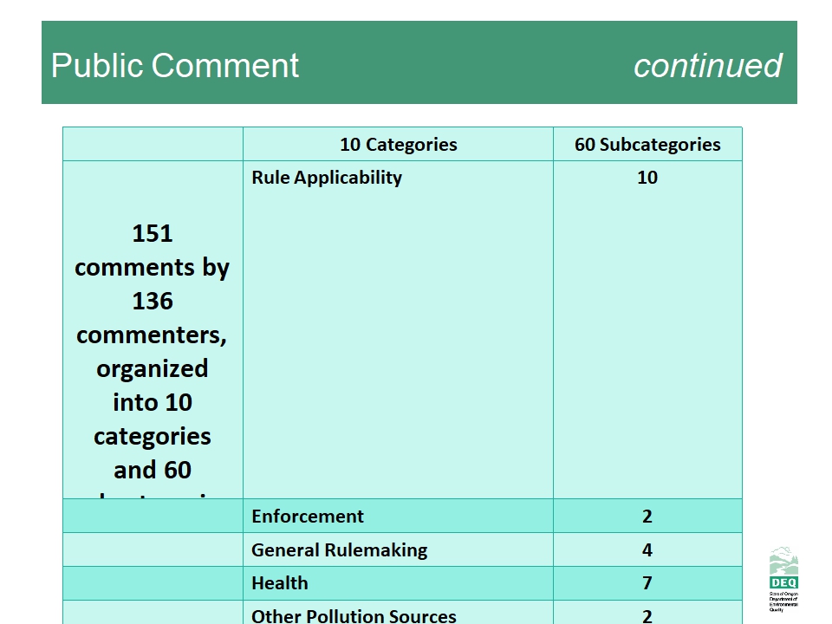832x624 pixels.
Task: Select the "10 Categories" column header
Action: click(398, 145)
